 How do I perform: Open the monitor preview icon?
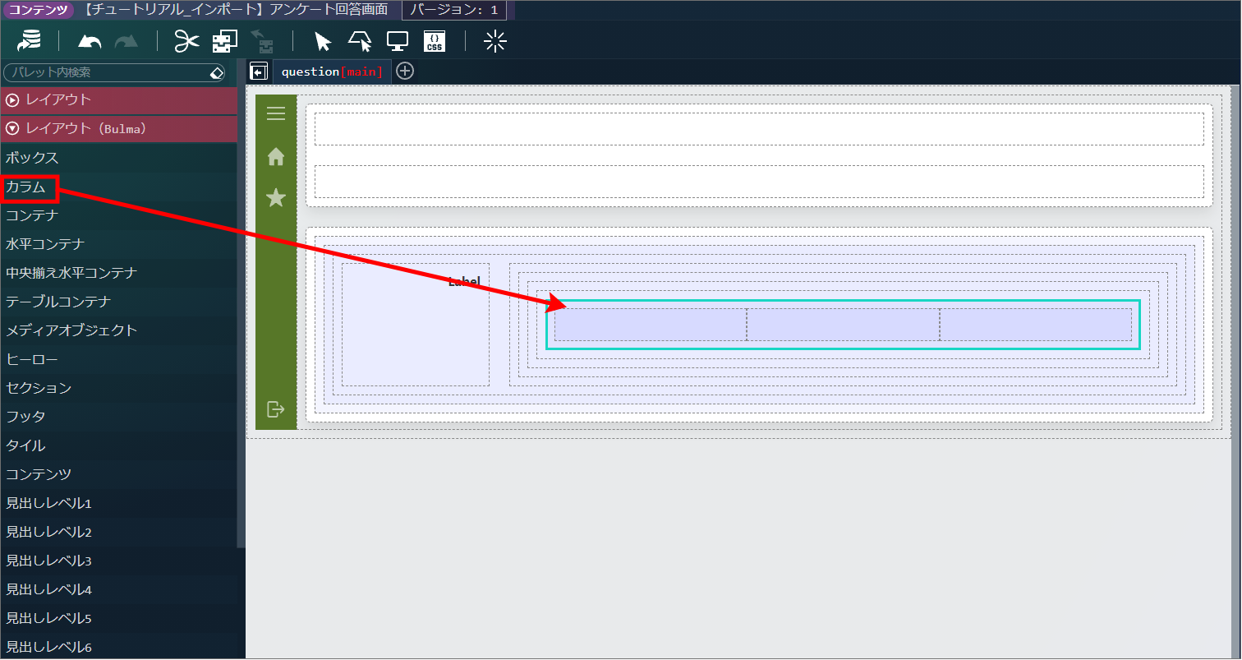[x=398, y=42]
